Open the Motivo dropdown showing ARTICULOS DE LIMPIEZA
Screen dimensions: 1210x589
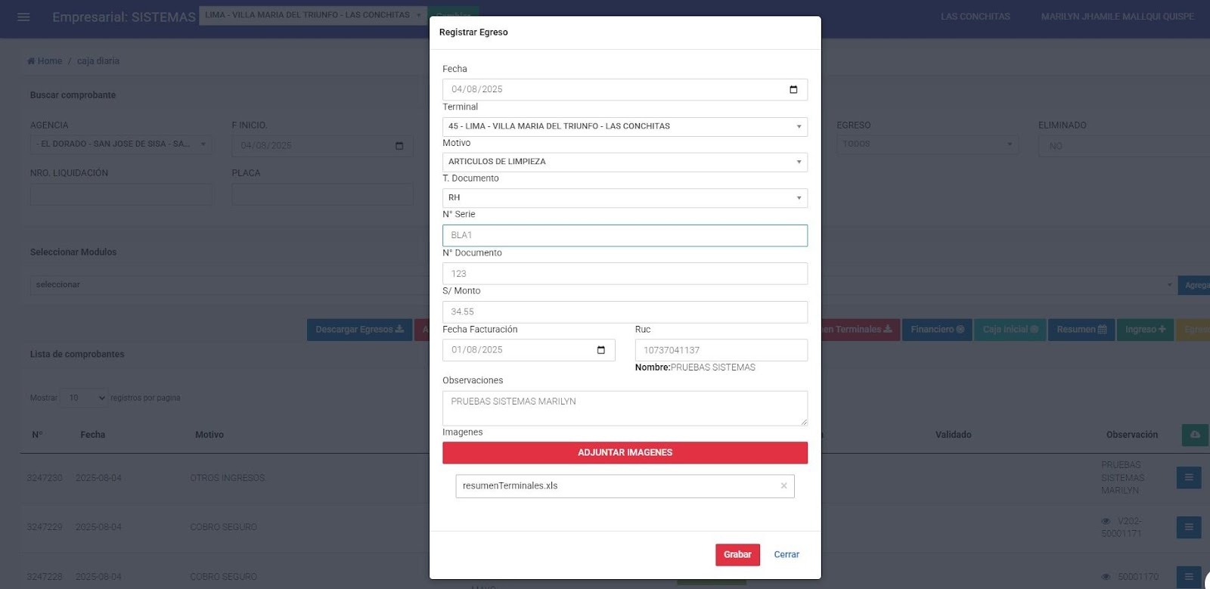[625, 162]
